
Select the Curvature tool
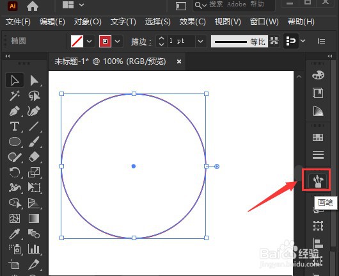pos(34,111)
